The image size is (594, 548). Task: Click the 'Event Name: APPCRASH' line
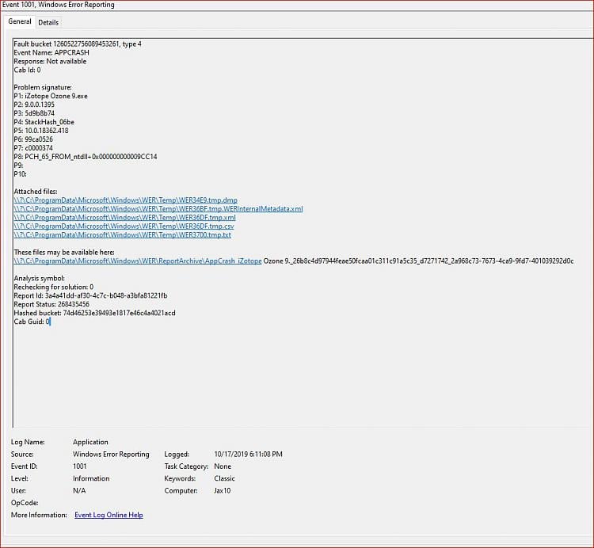click(51, 52)
